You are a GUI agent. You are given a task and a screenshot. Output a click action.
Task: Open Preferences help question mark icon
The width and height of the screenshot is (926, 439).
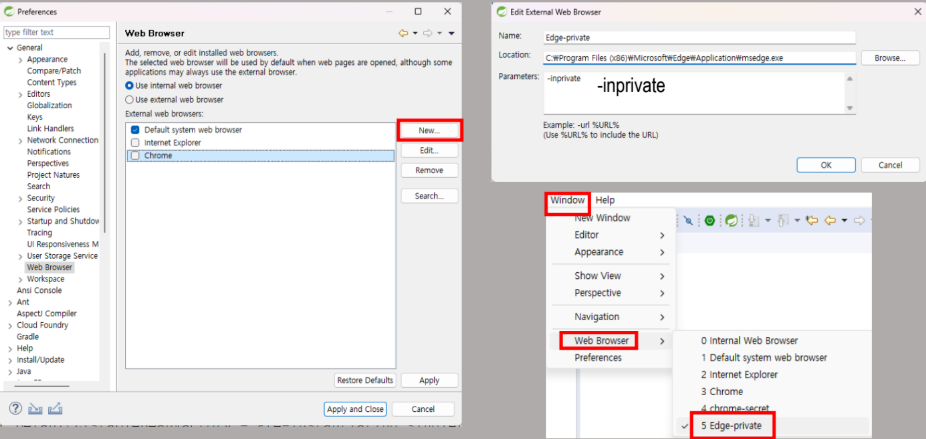point(16,408)
